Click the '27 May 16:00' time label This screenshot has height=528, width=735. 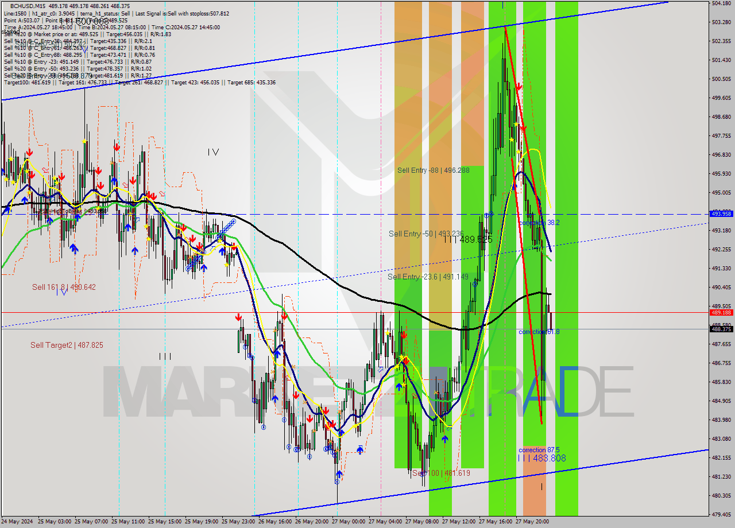coord(496,522)
